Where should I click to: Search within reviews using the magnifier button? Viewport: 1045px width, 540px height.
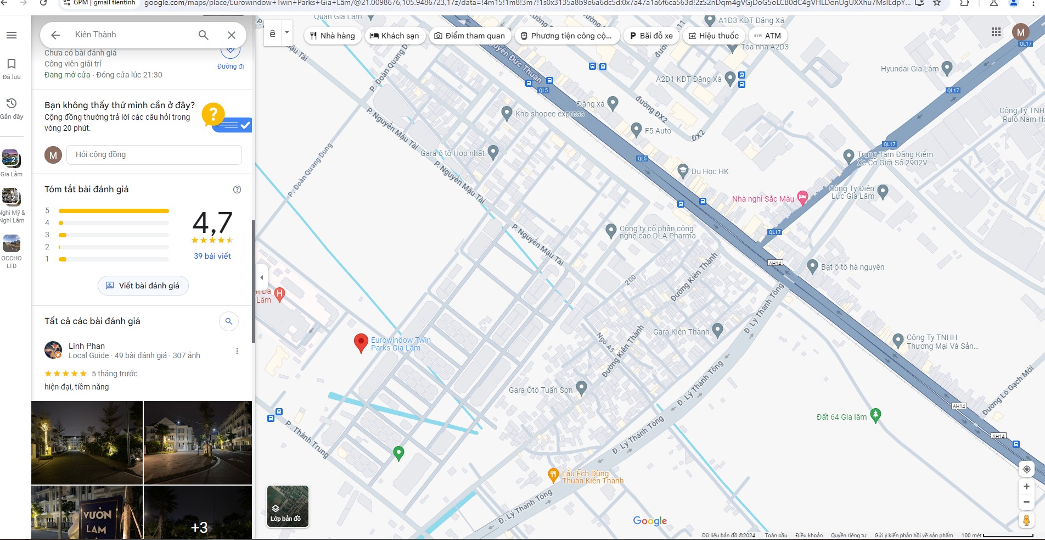229,321
